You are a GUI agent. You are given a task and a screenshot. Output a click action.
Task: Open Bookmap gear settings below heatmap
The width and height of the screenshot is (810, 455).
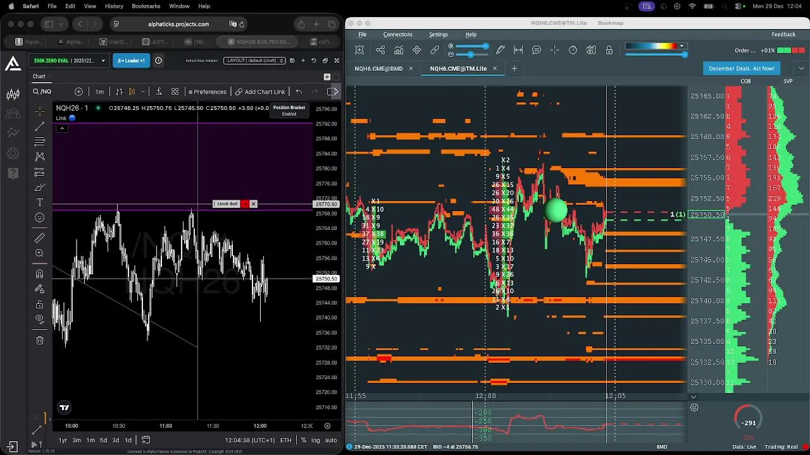[694, 408]
